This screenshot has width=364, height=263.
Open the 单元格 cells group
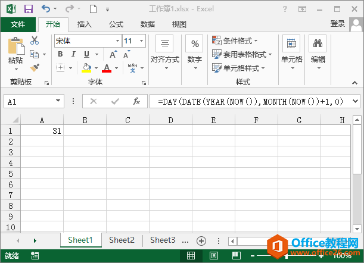[x=292, y=52]
